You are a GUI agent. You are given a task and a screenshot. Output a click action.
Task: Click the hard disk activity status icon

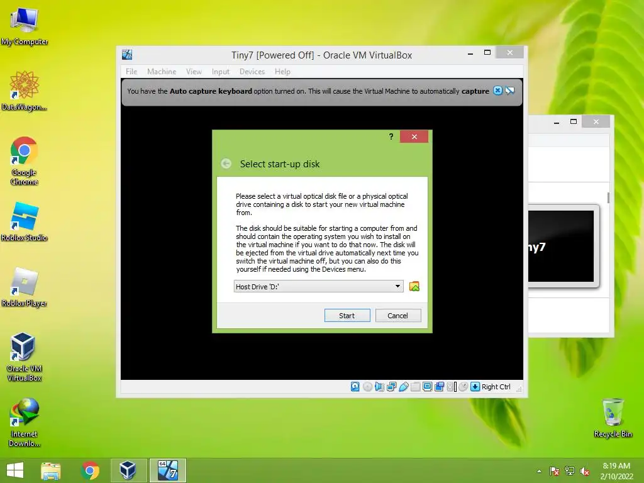tap(355, 387)
